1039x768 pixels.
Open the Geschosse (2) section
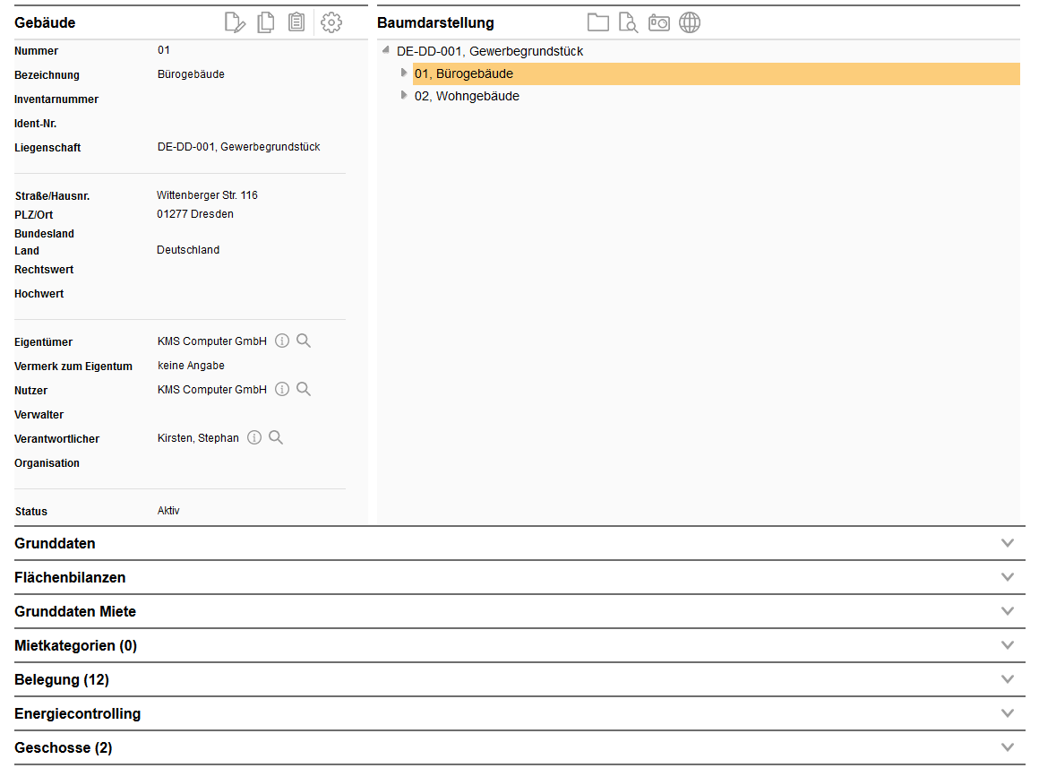[1008, 747]
